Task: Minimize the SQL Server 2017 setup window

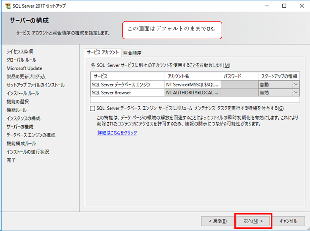Action: pos(267,6)
